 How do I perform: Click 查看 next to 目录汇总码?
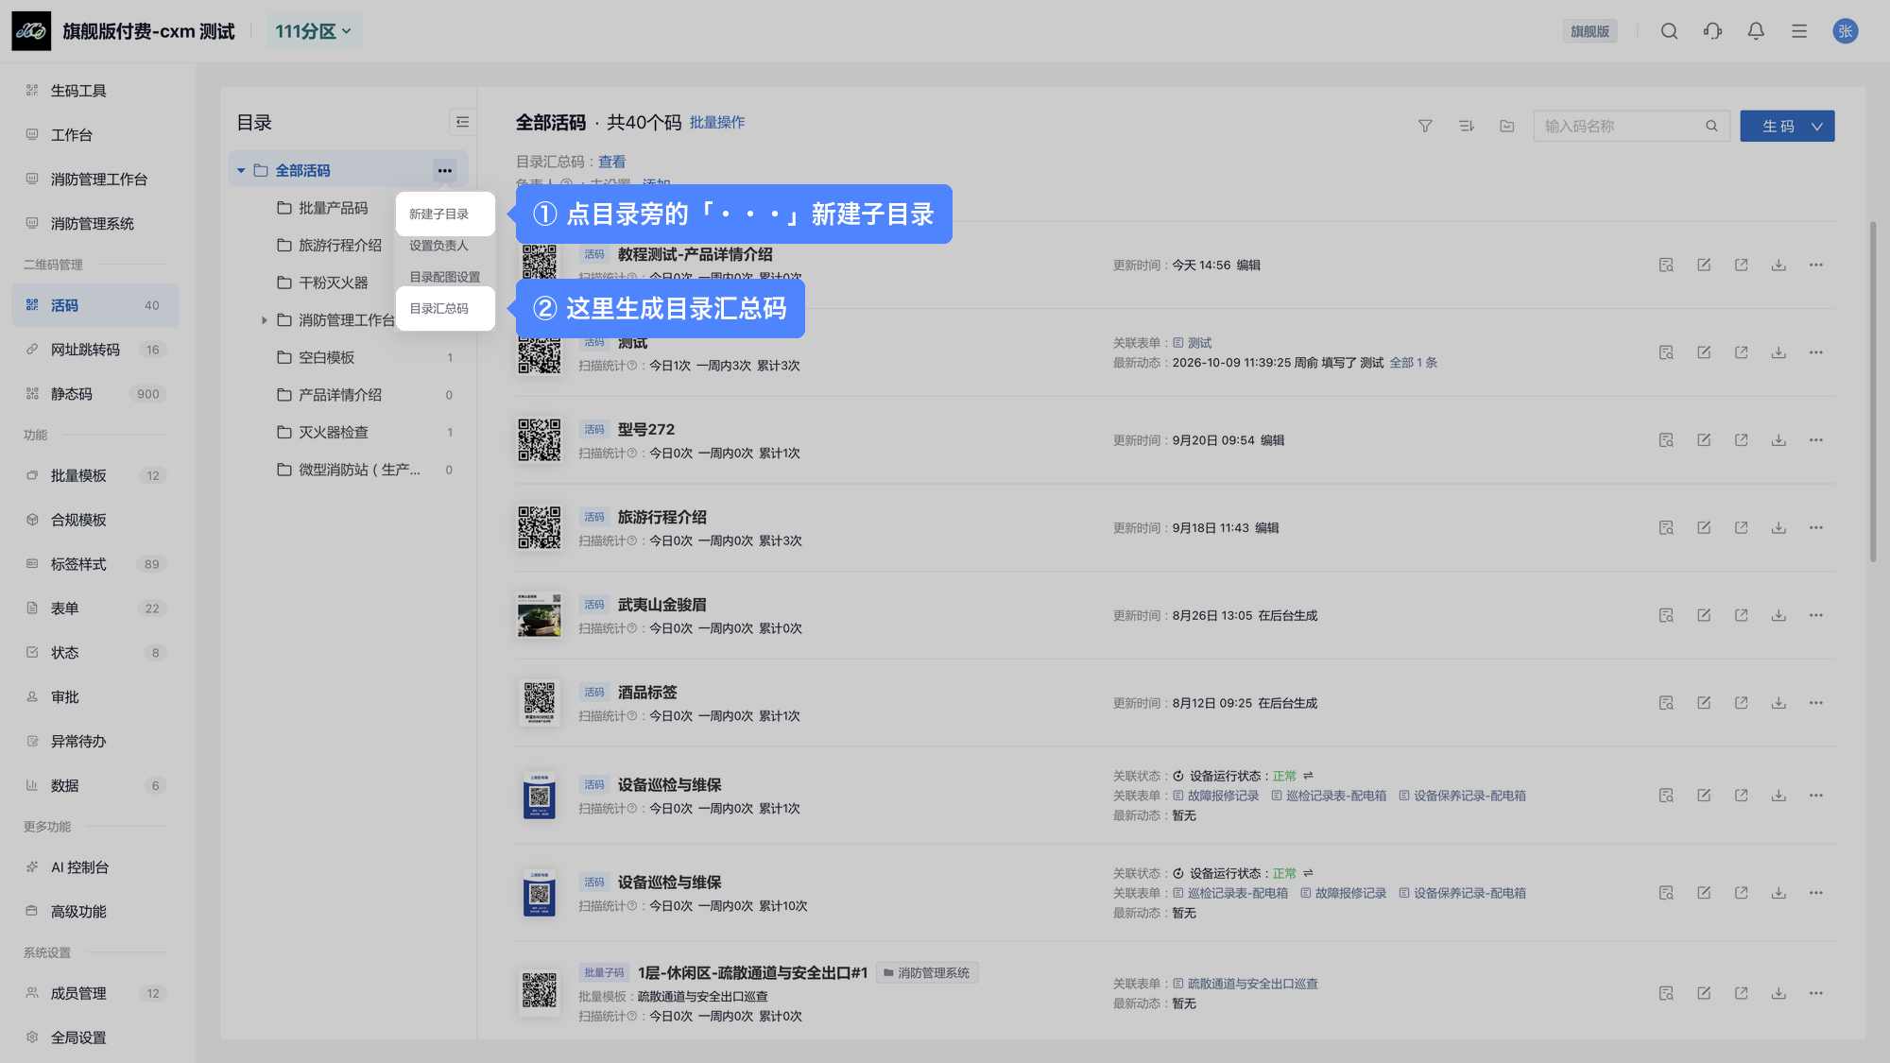coord(611,163)
